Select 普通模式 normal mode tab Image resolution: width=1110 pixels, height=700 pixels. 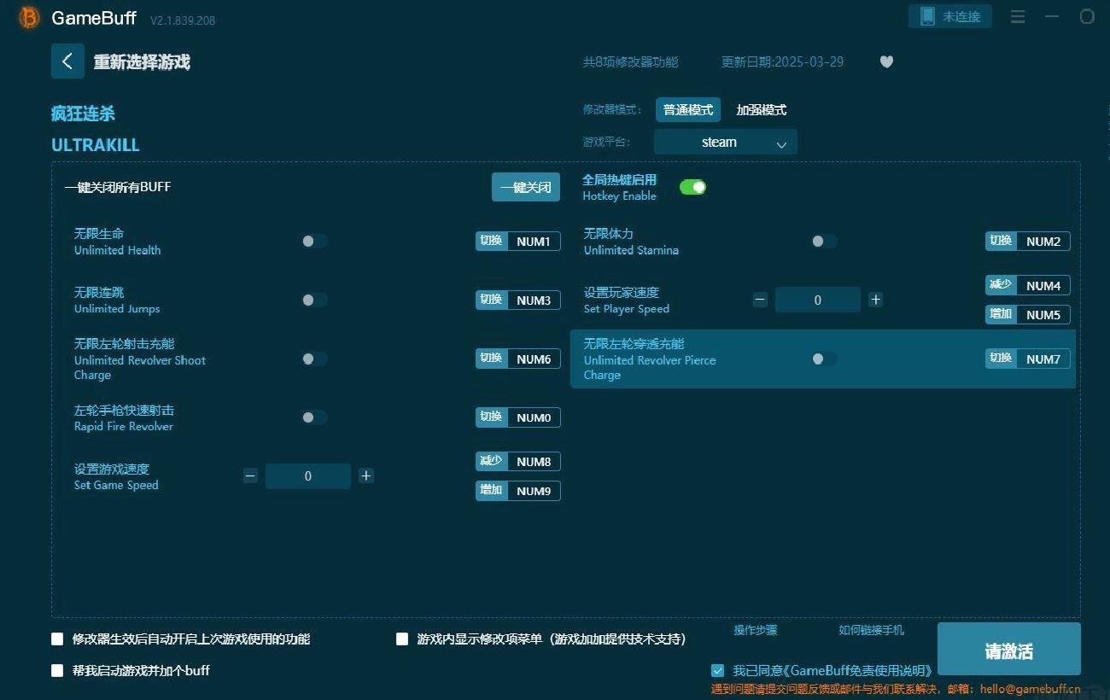point(688,109)
